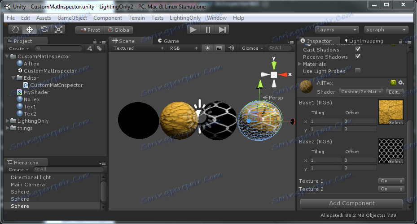
Task: Toggle Global handle rotation
Action: (119, 30)
